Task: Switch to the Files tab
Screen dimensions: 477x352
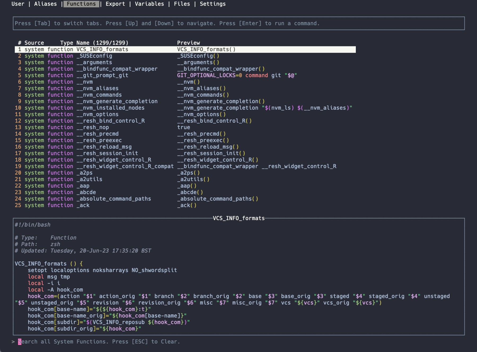Action: pyautogui.click(x=182, y=4)
